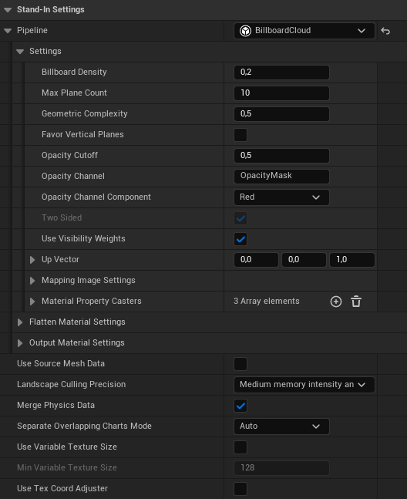This screenshot has height=499, width=407.
Task: Expand Flatten Material Settings
Action: [20, 322]
